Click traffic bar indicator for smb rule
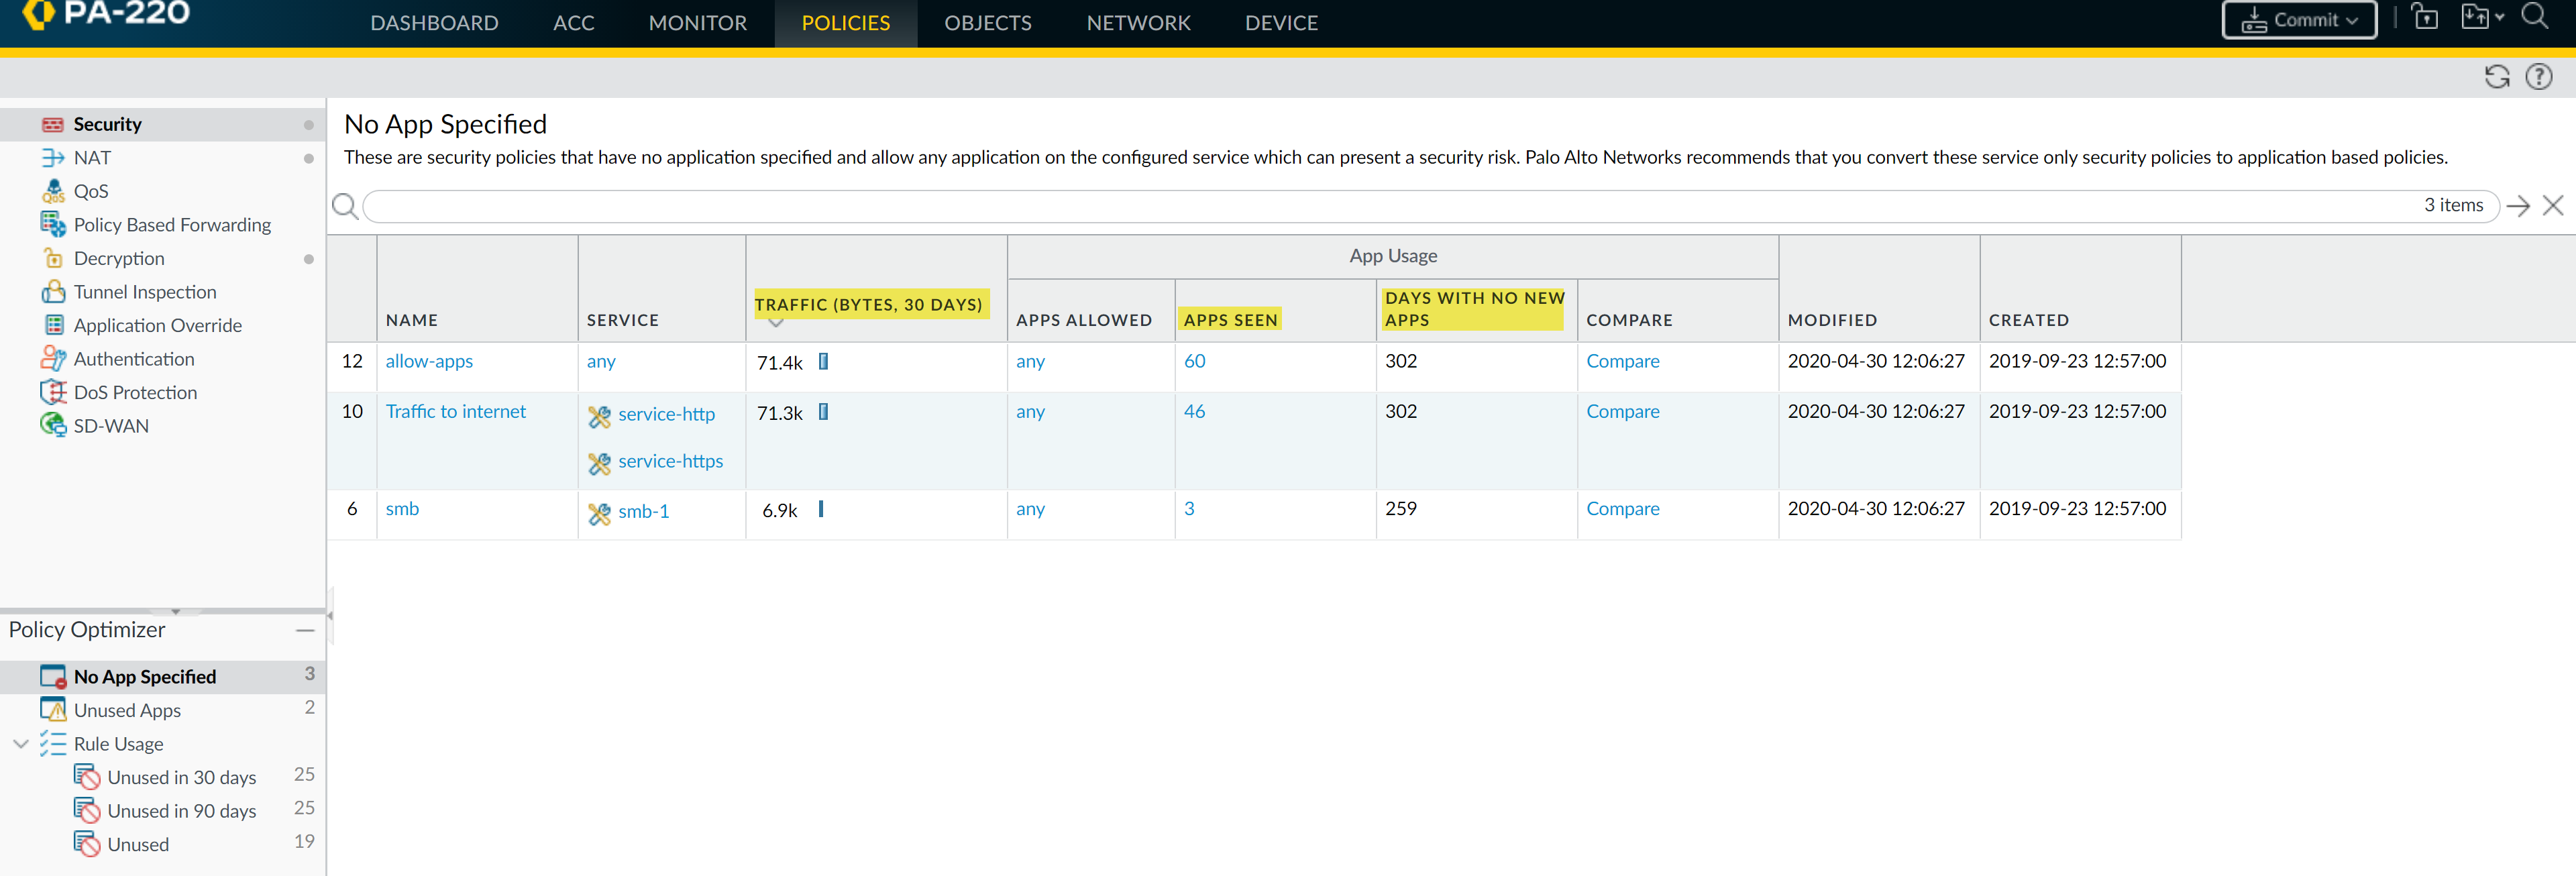Screen dimensions: 2576x876 click(x=821, y=509)
